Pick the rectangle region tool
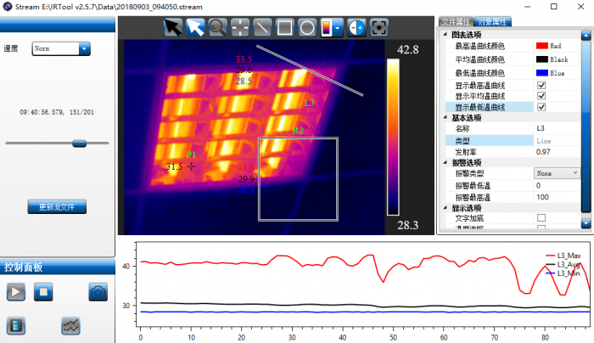 coord(286,27)
